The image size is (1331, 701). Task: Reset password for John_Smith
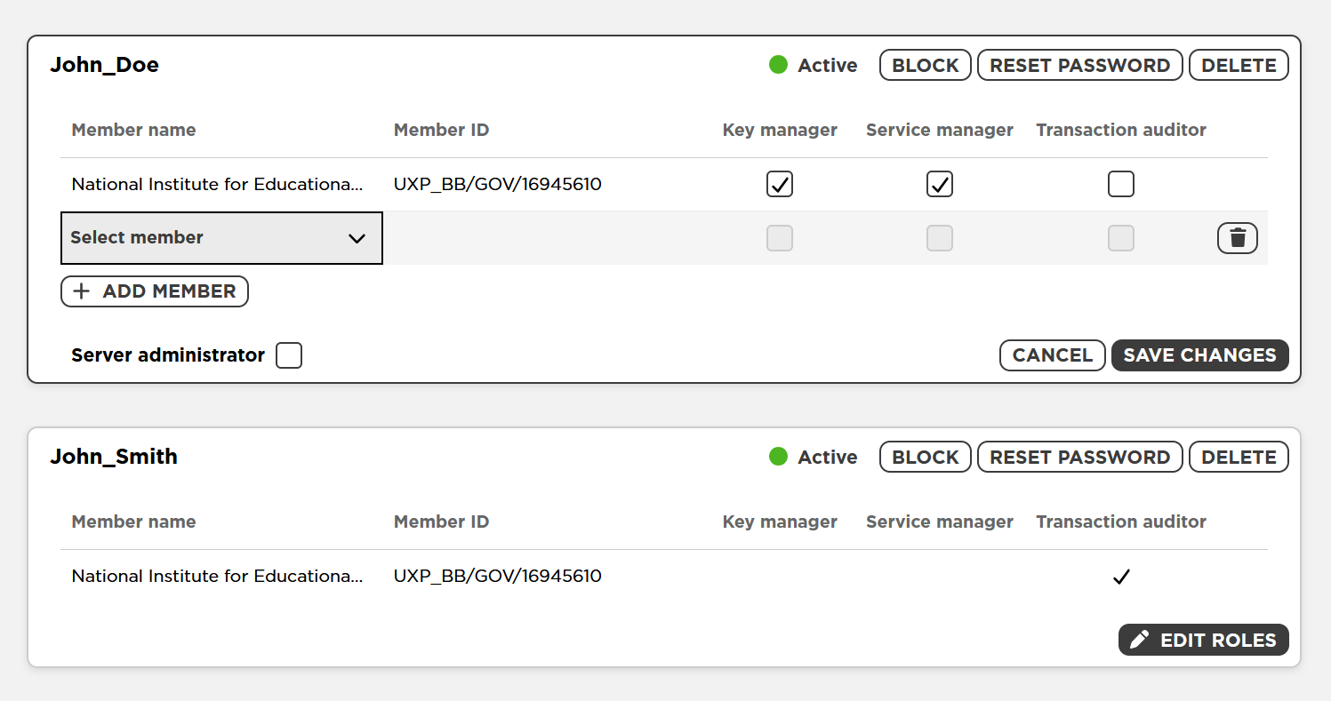coord(1079,457)
